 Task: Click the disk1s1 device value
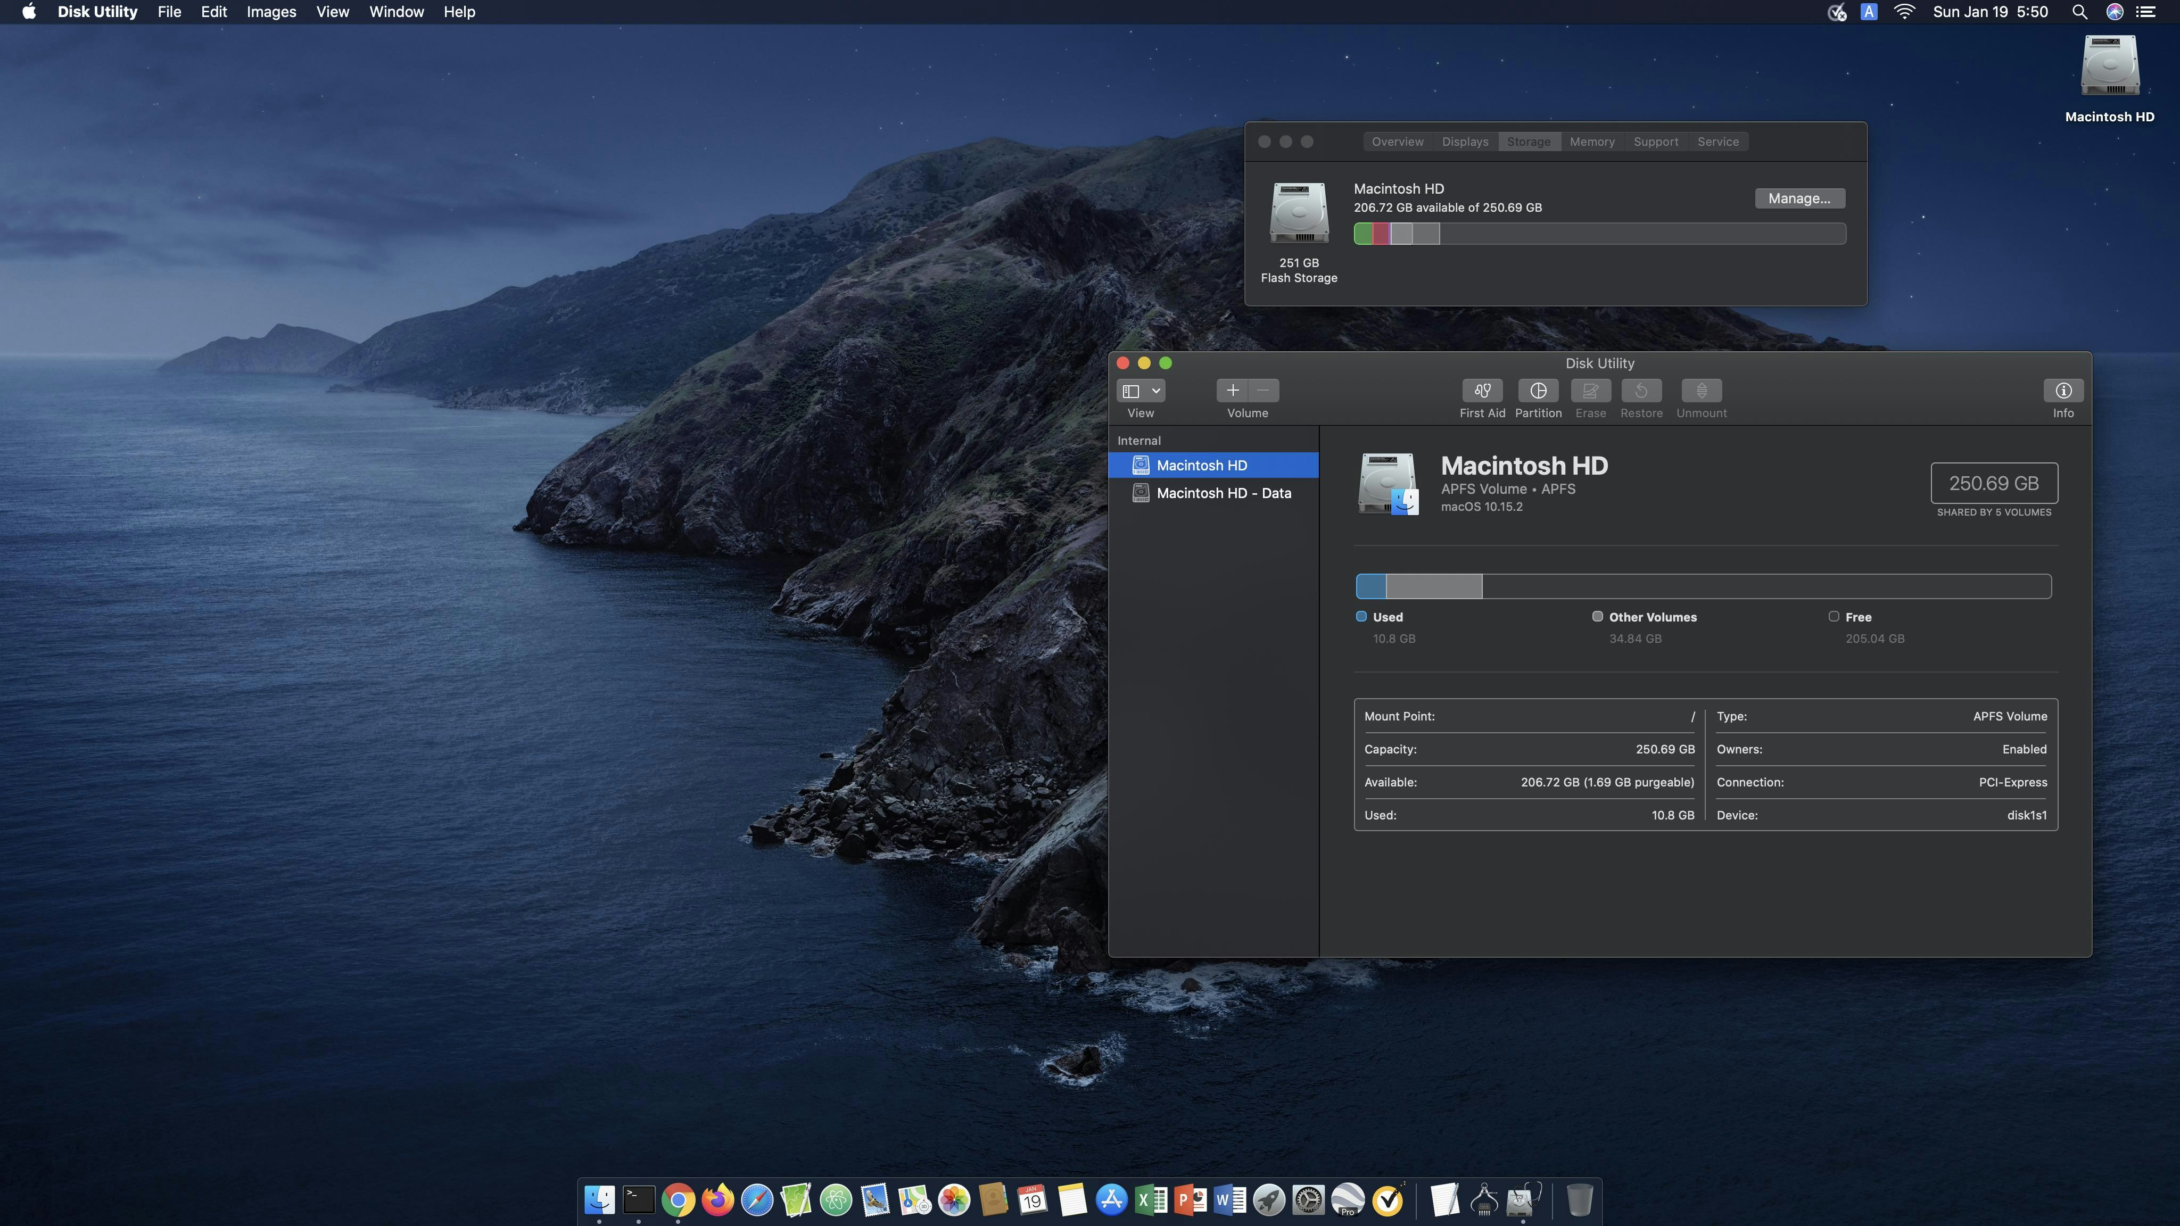click(2027, 815)
